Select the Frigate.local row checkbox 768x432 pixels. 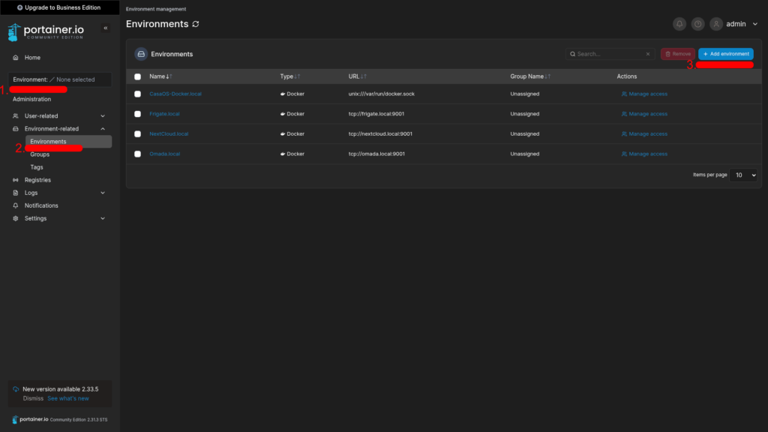point(137,114)
